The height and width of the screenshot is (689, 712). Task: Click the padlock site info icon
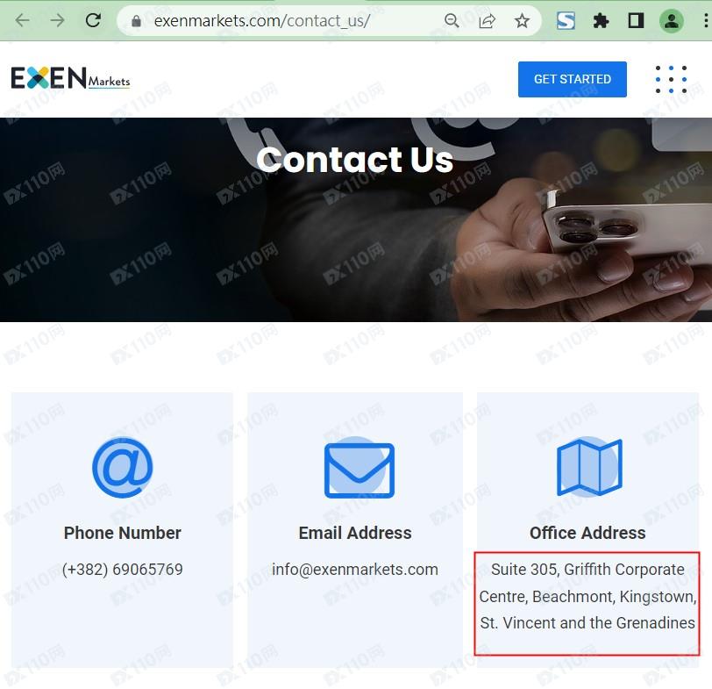pos(136,21)
